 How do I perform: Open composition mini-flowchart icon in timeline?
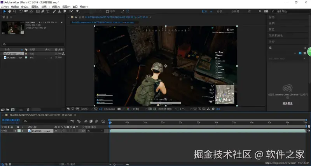[72, 121]
